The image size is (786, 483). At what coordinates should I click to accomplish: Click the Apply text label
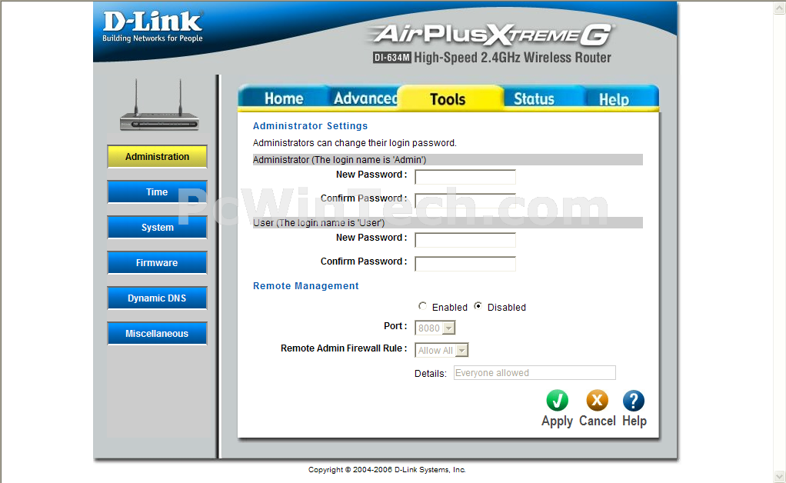click(557, 421)
